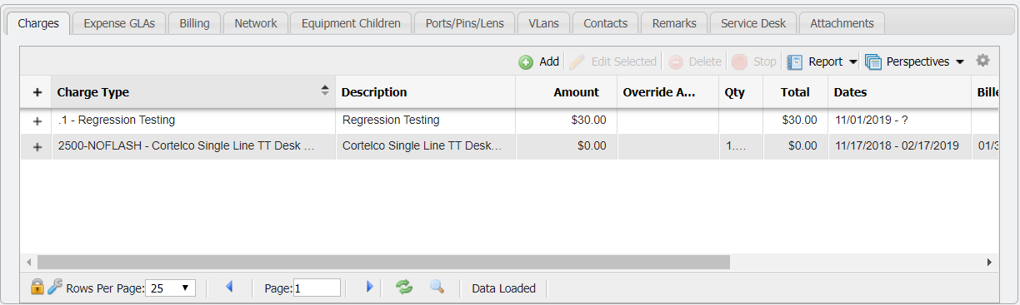
Task: Click the Page number input field
Action: click(x=317, y=288)
